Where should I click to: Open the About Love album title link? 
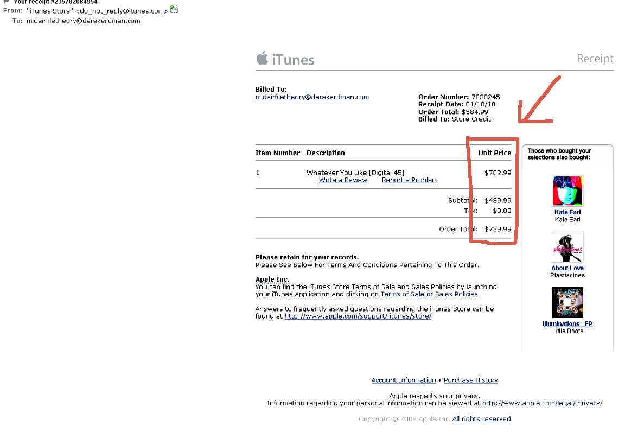tap(567, 268)
